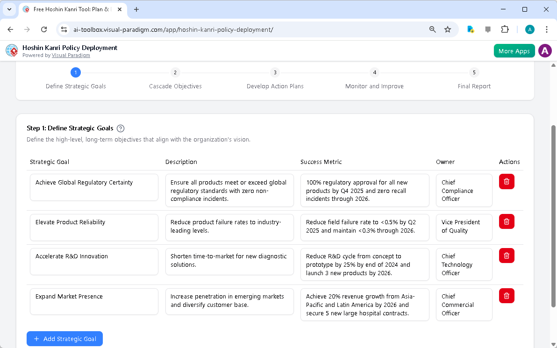The height and width of the screenshot is (348, 557).
Task: Delete the Accelerate R&D Innovation goal
Action: 507,256
